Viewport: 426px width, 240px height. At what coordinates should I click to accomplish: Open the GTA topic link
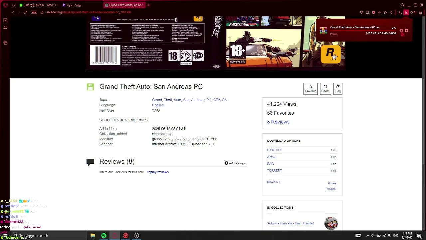[217, 100]
